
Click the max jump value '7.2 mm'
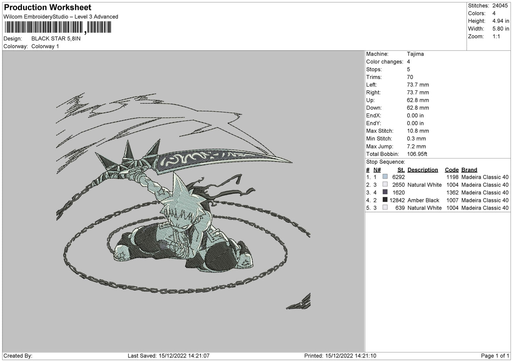416,146
